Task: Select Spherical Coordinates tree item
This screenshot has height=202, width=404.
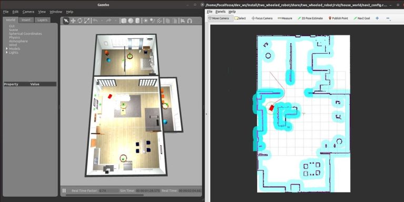Action: [25, 34]
